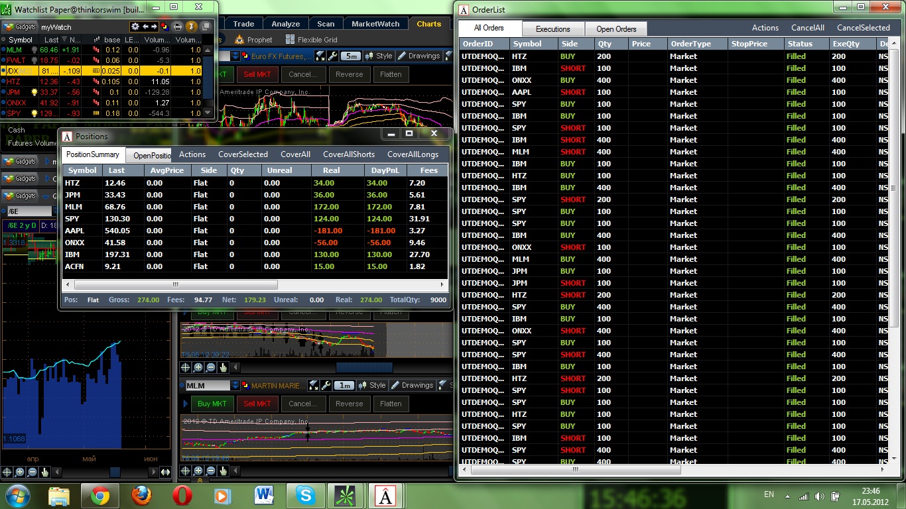The width and height of the screenshot is (906, 509).
Task: Show hidden tray icons arrow
Action: (789, 496)
